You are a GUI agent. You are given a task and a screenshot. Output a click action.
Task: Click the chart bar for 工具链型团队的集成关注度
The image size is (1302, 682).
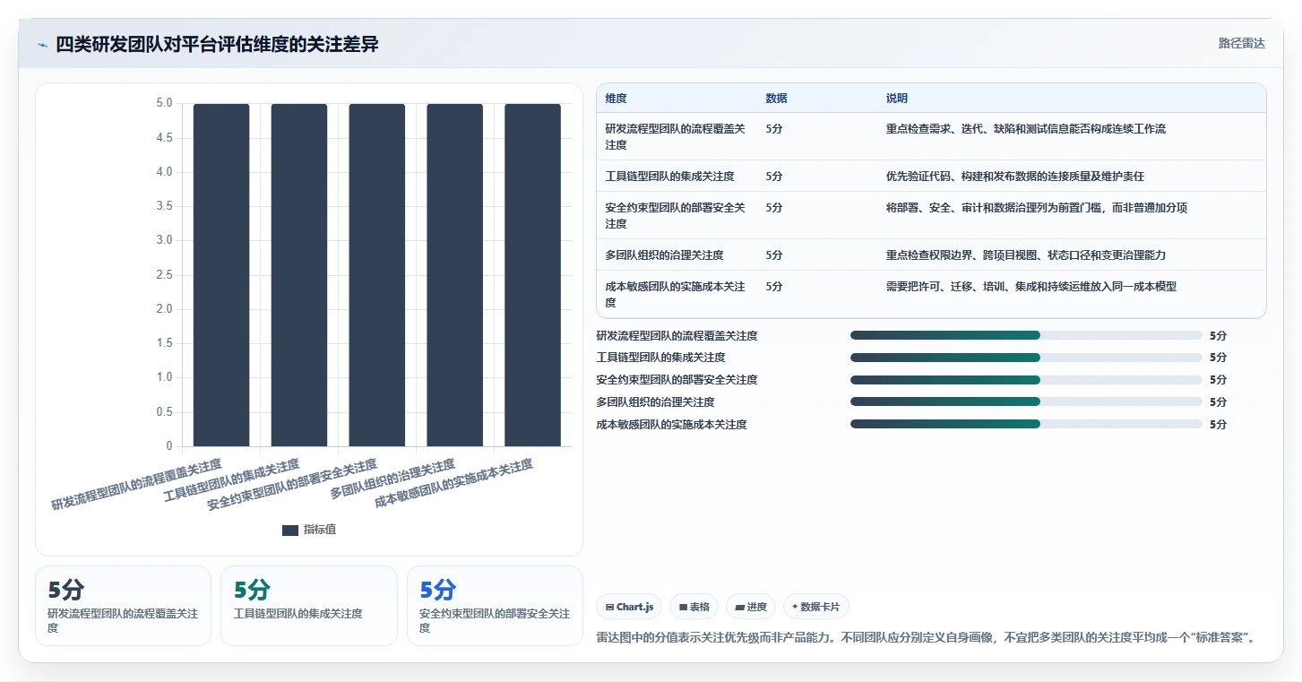point(299,275)
